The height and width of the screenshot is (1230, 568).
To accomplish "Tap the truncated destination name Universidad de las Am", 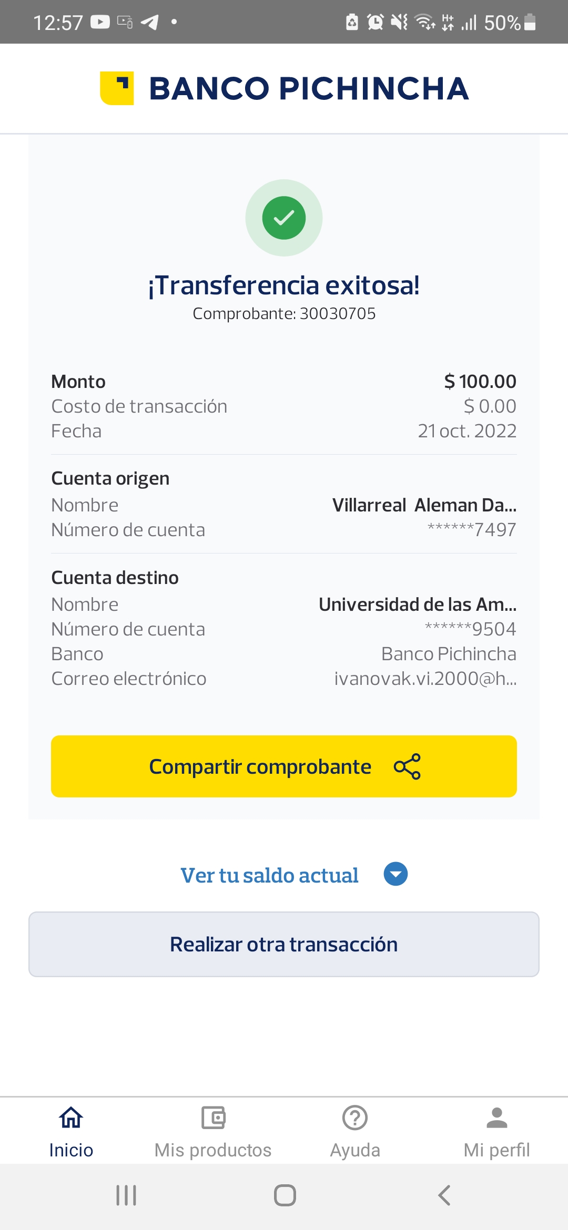I will [418, 604].
